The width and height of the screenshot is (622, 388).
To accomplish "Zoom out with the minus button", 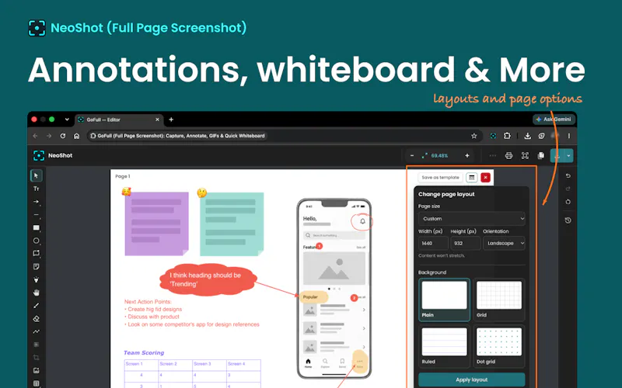I will point(412,156).
